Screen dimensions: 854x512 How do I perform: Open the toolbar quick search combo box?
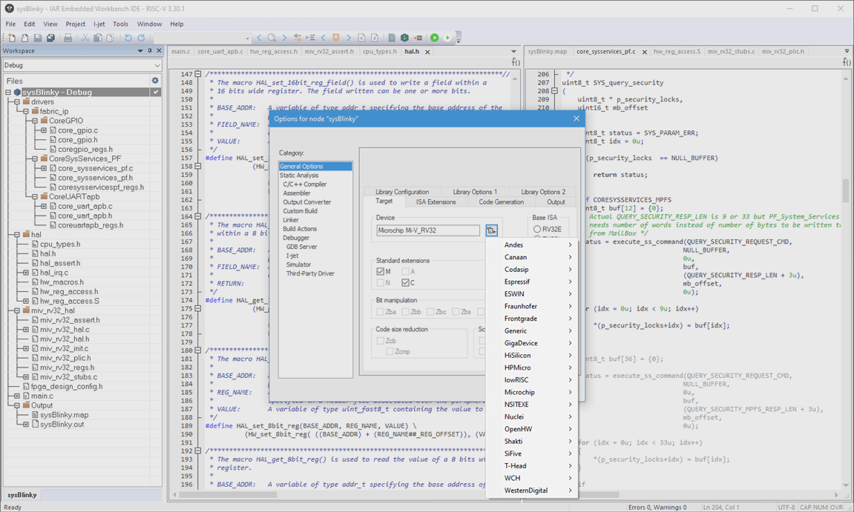pyautogui.click(x=202, y=38)
